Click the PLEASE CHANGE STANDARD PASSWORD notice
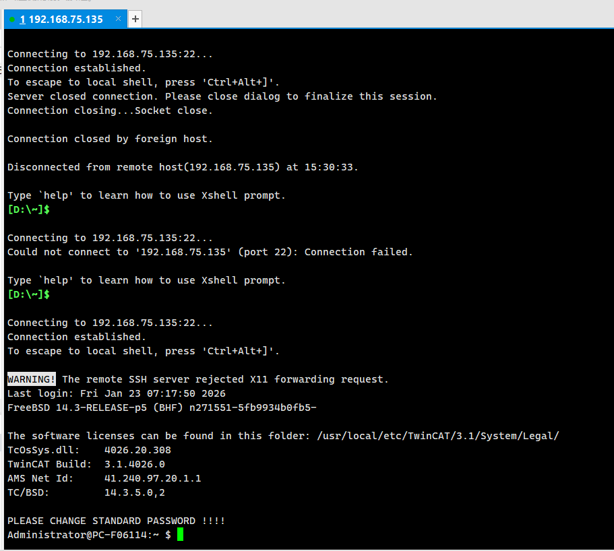 coord(116,521)
